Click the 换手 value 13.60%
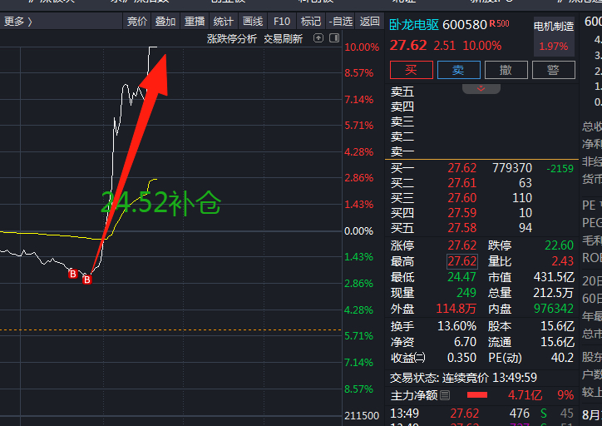The height and width of the screenshot is (426, 602). [x=456, y=326]
